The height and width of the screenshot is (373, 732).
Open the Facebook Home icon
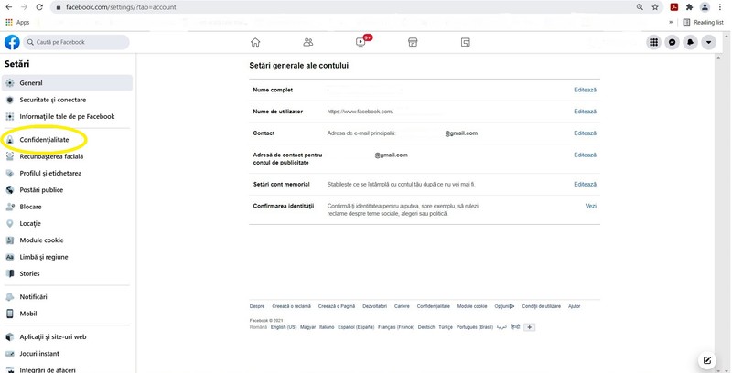[255, 42]
